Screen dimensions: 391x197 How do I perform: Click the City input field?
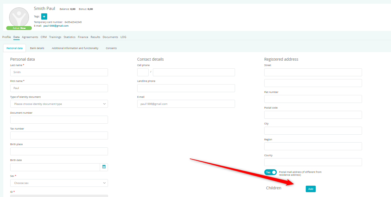pyautogui.click(x=313, y=131)
